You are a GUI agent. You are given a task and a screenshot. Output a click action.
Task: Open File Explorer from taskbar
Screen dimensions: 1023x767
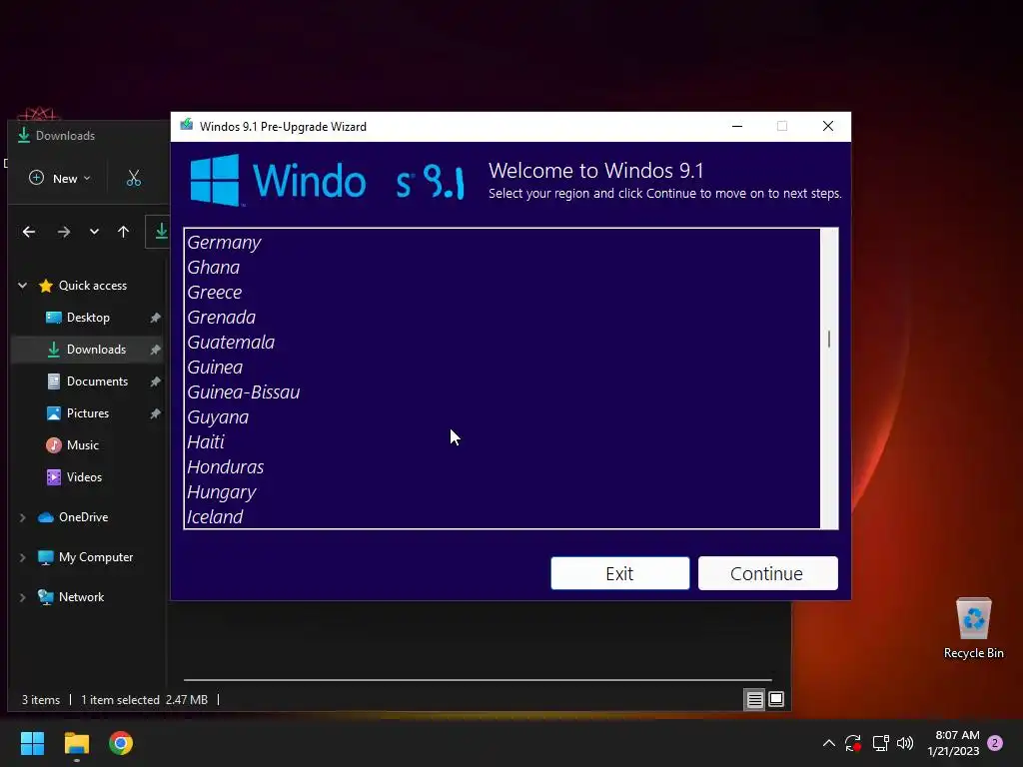click(x=76, y=743)
